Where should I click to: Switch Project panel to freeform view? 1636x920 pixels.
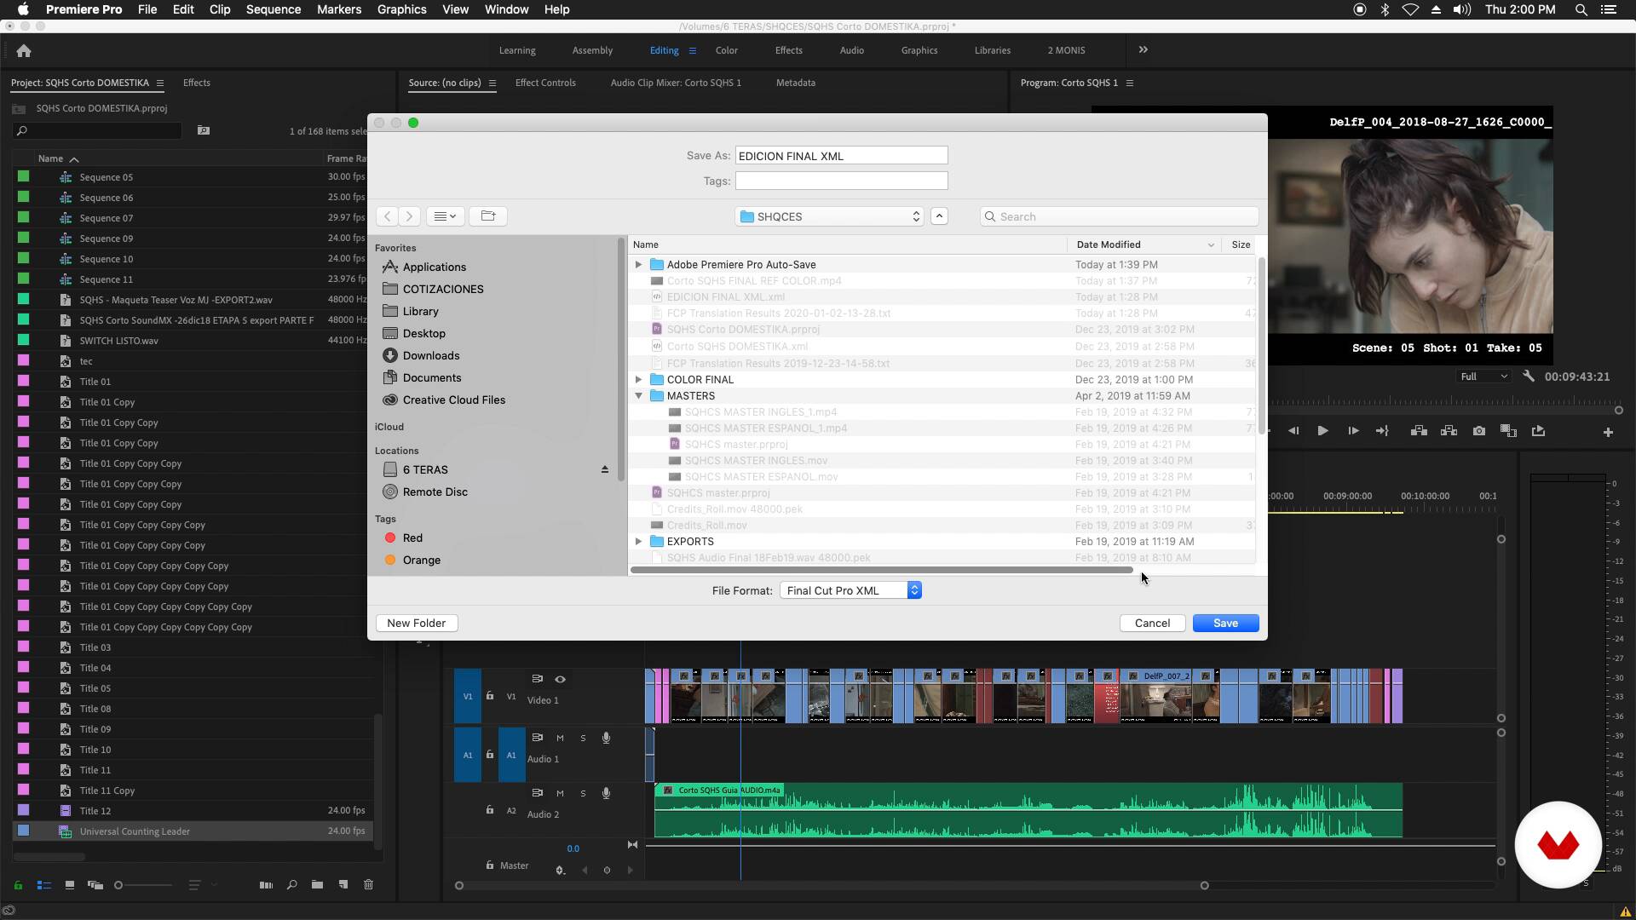[x=95, y=885]
